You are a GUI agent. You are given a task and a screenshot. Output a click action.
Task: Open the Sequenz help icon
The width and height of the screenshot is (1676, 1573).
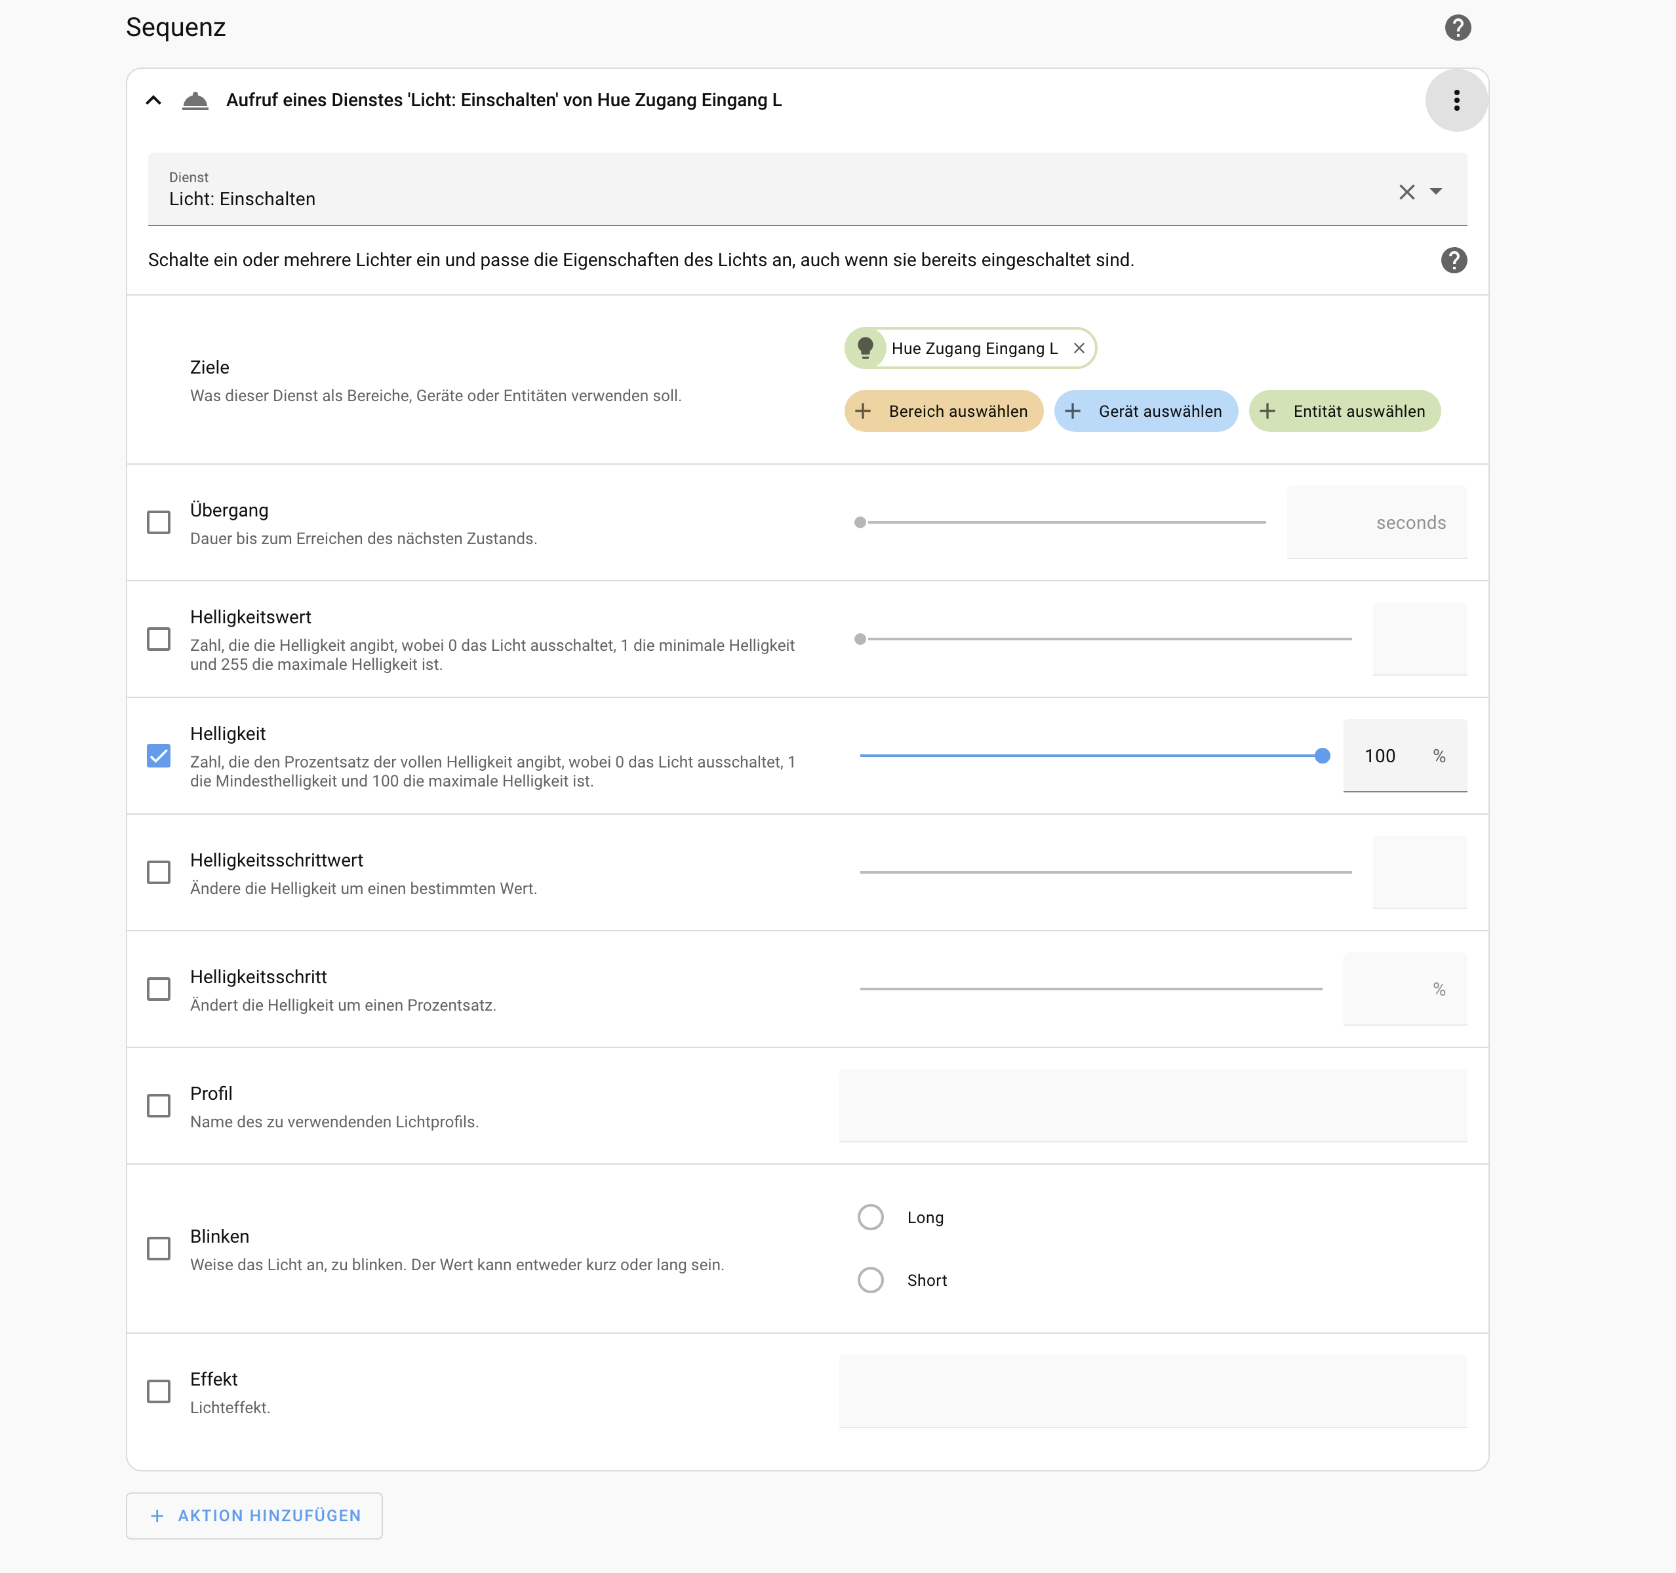click(x=1457, y=28)
